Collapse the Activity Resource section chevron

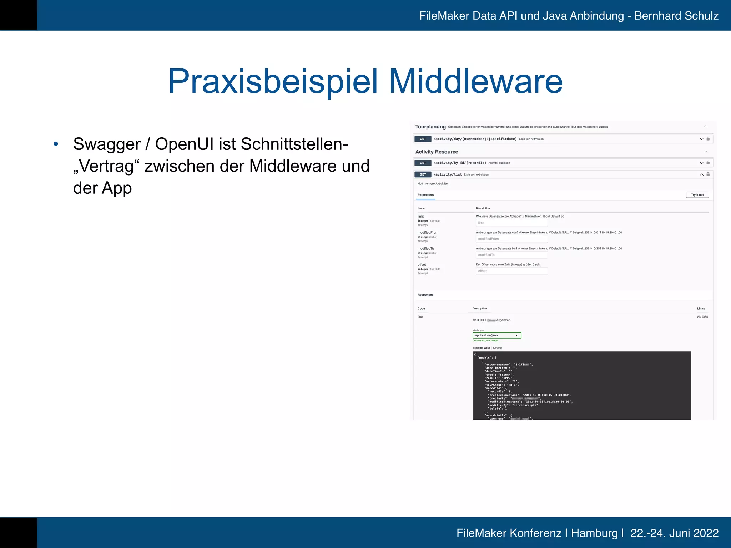point(706,151)
